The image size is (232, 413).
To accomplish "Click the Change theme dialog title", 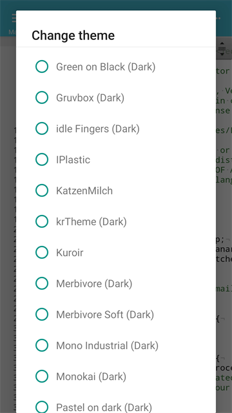I will (x=73, y=35).
